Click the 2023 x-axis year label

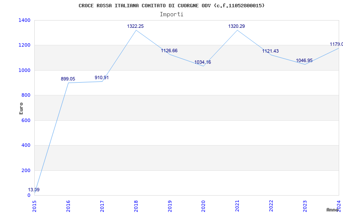pos(305,206)
